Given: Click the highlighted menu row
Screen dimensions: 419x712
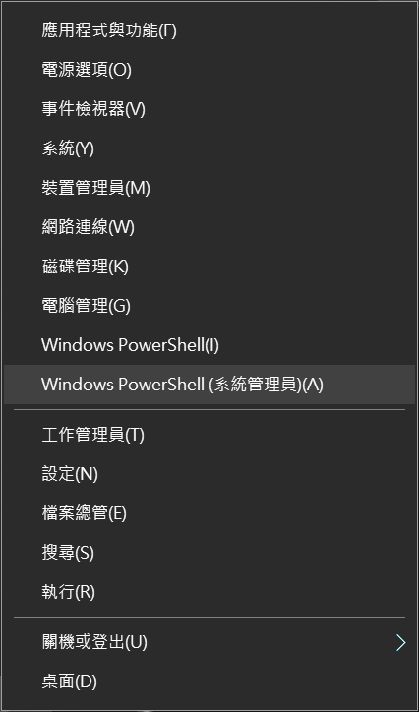Looking at the screenshot, I should tap(209, 385).
